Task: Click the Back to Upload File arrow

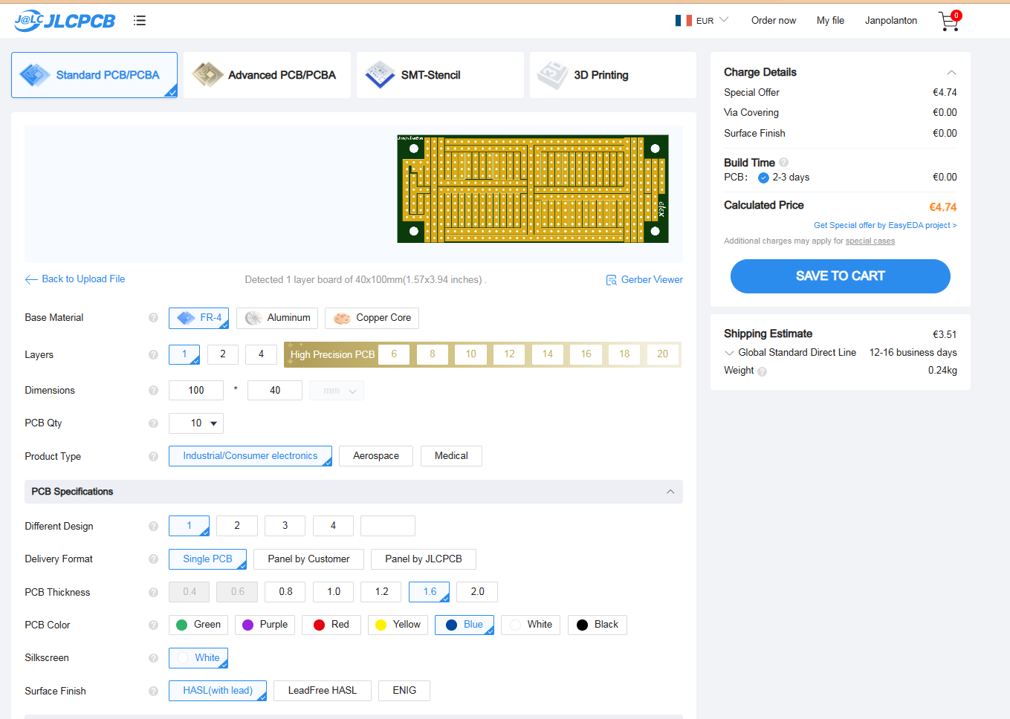Action: [31, 279]
